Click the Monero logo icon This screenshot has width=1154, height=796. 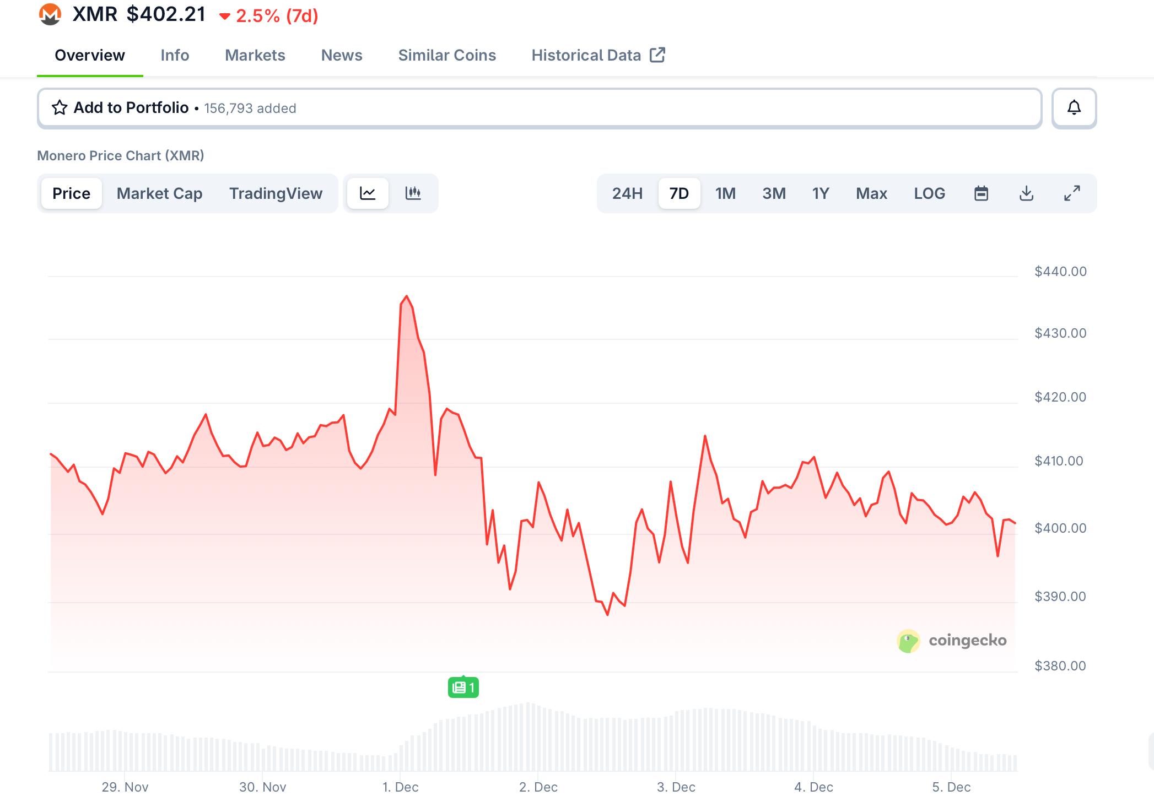click(50, 14)
